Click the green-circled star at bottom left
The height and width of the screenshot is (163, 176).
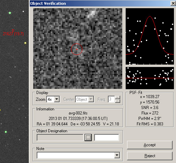tap(6, 132)
